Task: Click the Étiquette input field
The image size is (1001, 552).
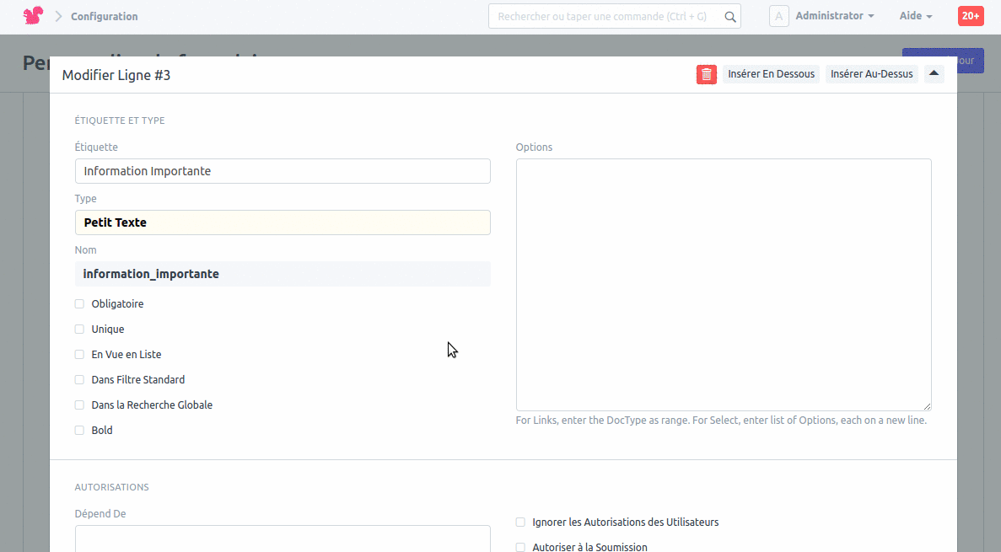Action: 283,171
